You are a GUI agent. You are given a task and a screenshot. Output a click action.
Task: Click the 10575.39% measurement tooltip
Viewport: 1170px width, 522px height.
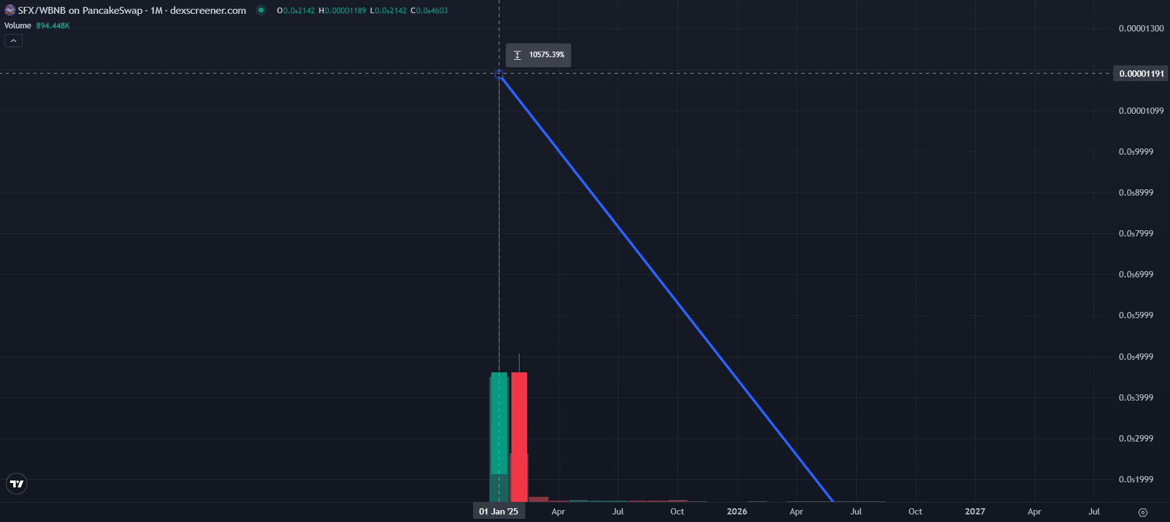[538, 55]
